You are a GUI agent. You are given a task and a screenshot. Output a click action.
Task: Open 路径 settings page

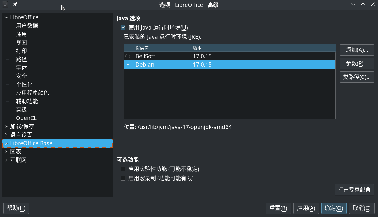pos(21,59)
